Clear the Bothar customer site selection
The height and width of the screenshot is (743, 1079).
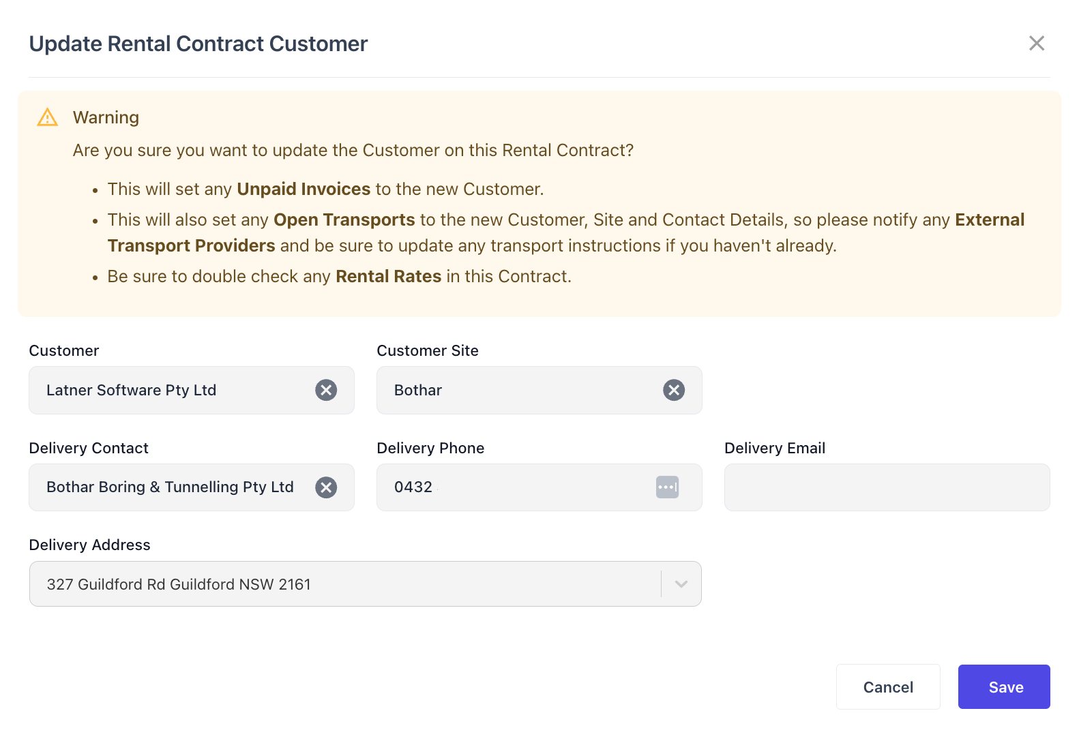(674, 390)
